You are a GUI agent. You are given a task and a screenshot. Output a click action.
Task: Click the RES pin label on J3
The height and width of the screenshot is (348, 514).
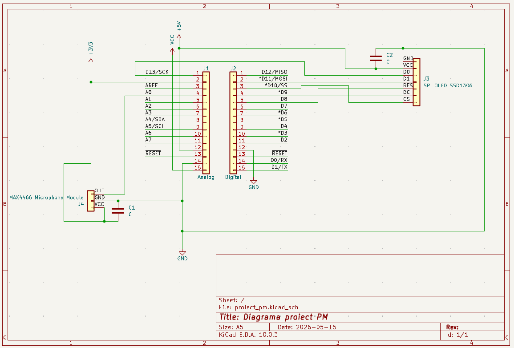[408, 85]
